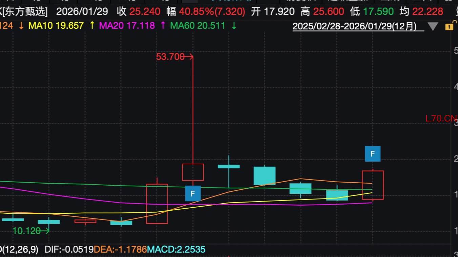Click the 10.120 low price marker
Image resolution: width=458 pixels, height=257 pixels.
26,231
